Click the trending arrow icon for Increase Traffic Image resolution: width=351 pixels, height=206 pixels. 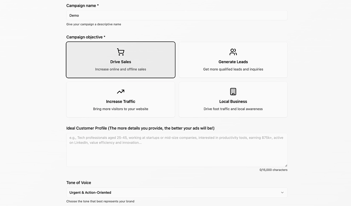pos(121,92)
